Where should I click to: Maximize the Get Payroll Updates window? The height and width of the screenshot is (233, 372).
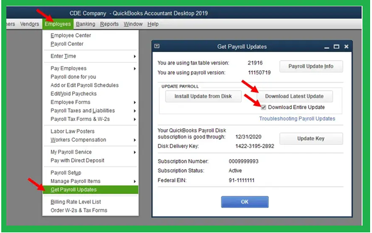point(336,46)
